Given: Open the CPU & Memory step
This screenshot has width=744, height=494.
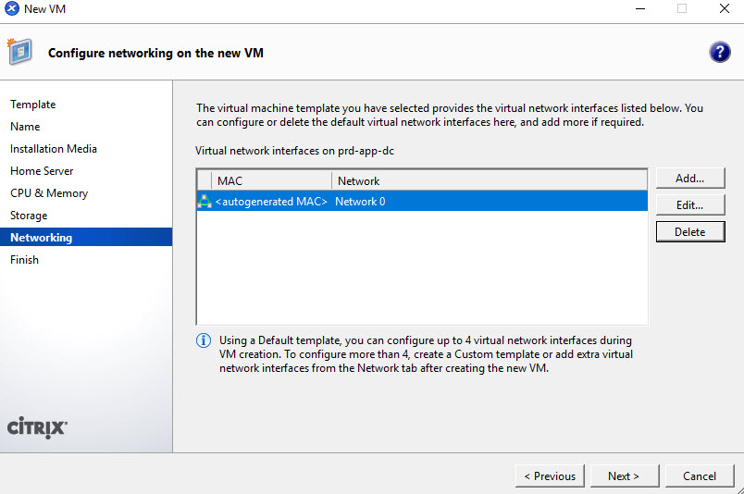Looking at the screenshot, I should [49, 193].
